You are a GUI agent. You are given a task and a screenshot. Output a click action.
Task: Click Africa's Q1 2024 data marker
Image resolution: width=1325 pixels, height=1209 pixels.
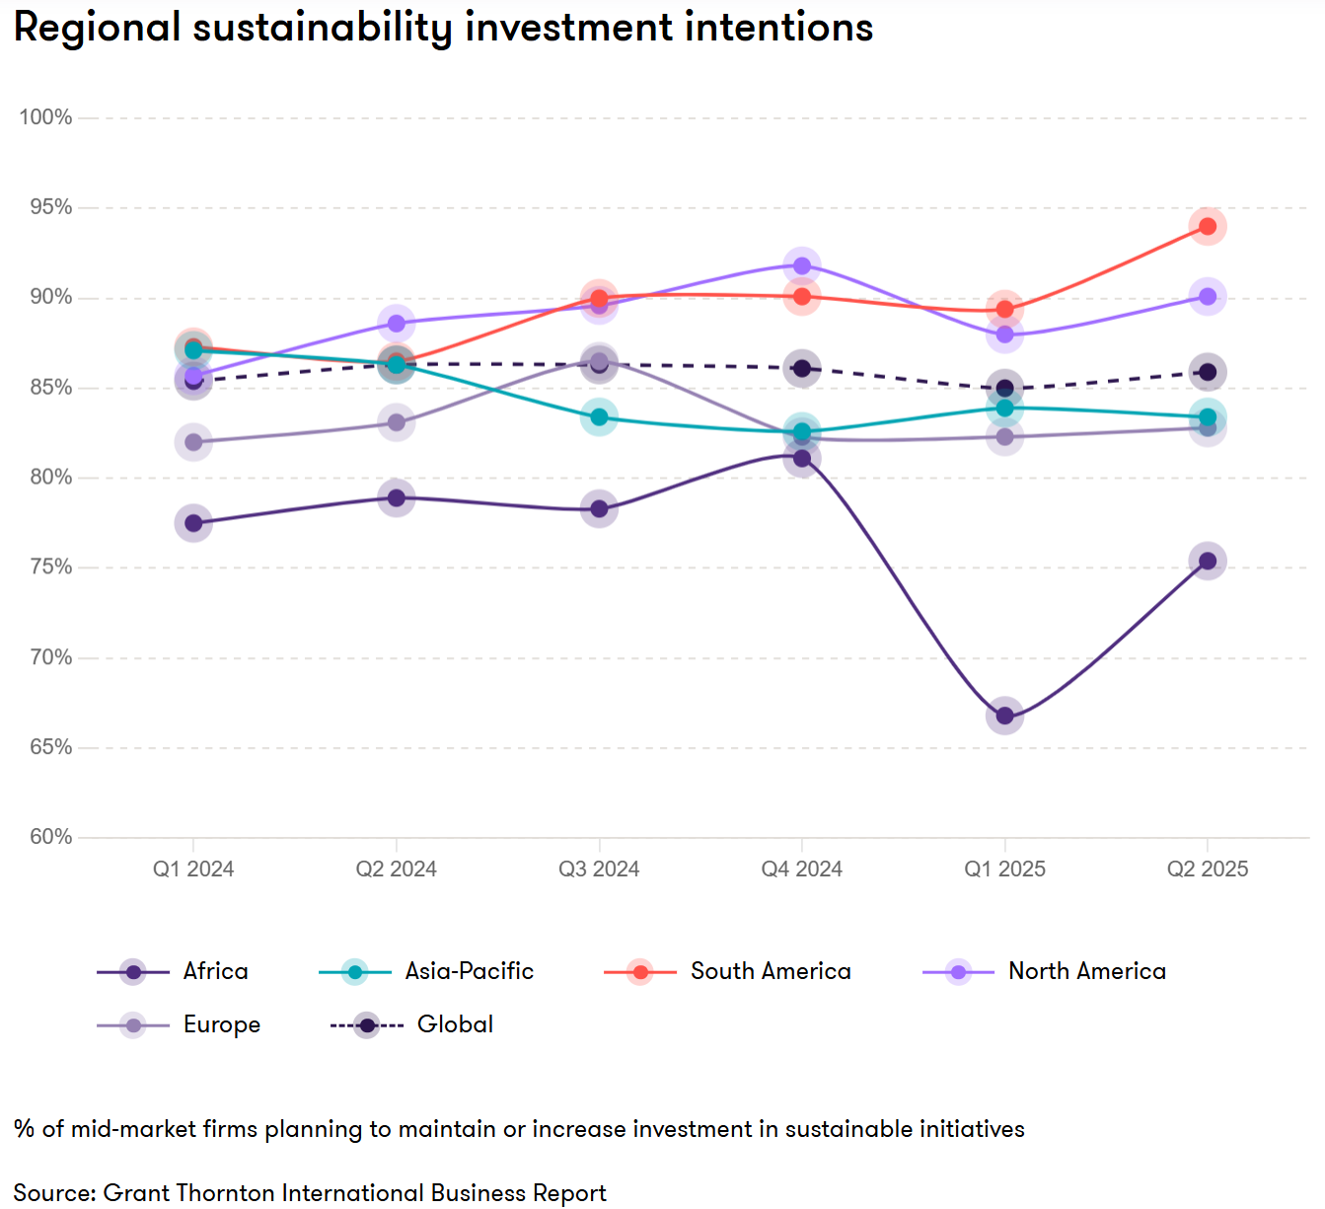click(193, 523)
